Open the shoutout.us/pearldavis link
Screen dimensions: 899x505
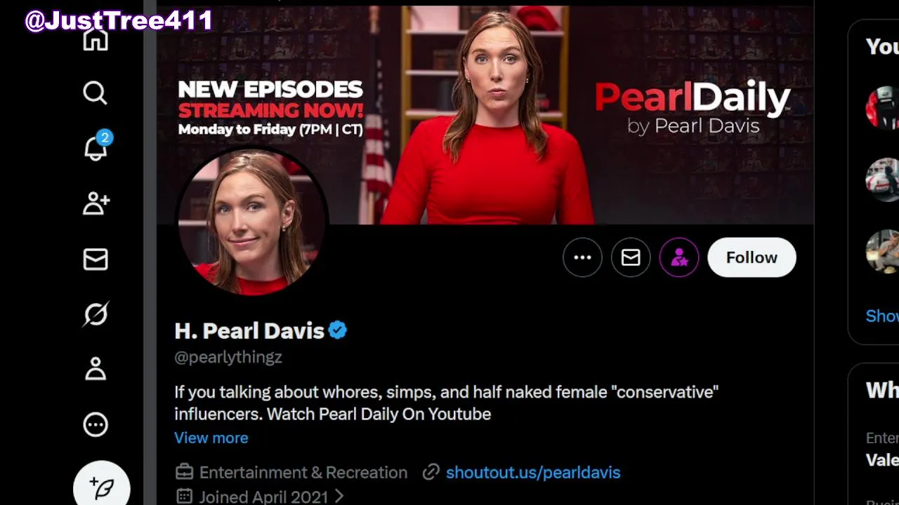point(533,472)
